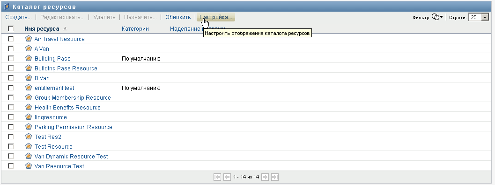
Task: Open the A Van link
Action: pyautogui.click(x=42, y=48)
